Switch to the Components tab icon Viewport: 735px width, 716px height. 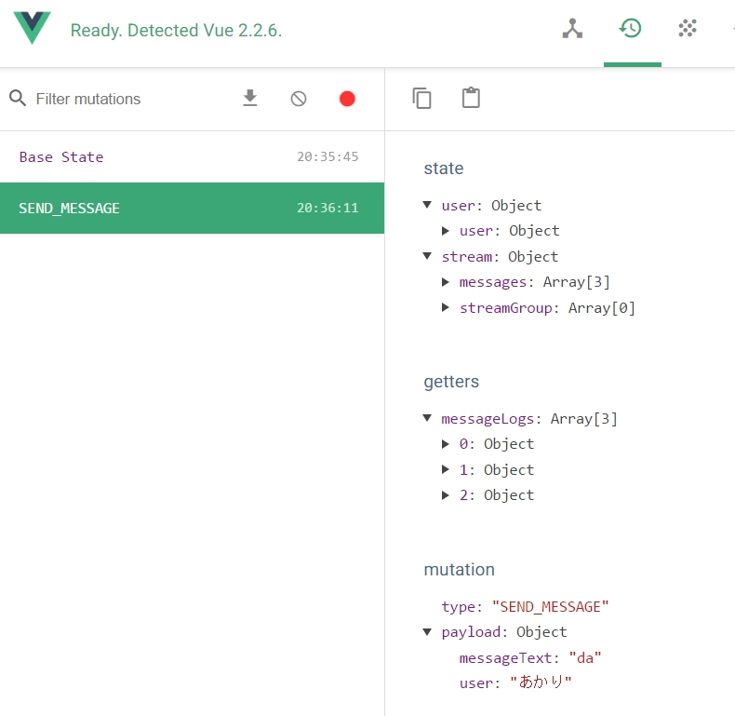coord(572,29)
